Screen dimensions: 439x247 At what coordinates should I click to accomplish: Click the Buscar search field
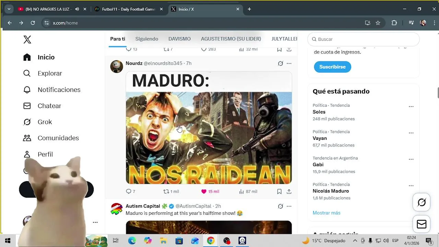click(x=363, y=39)
